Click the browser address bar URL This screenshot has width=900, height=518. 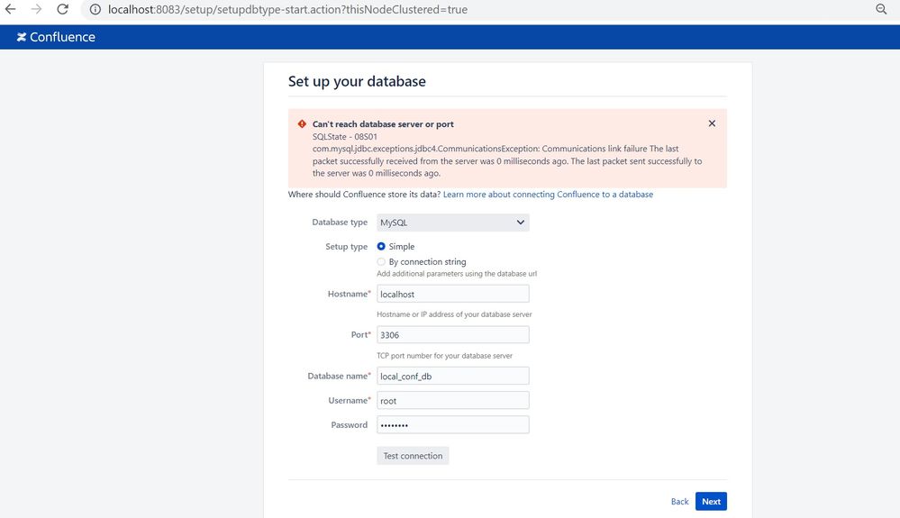pos(287,9)
